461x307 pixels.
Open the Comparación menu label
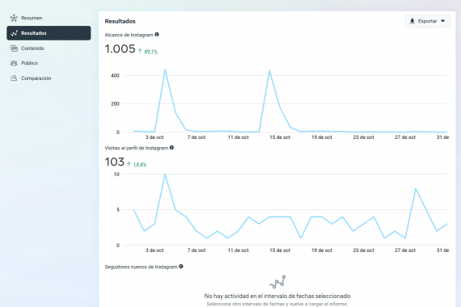coord(36,78)
